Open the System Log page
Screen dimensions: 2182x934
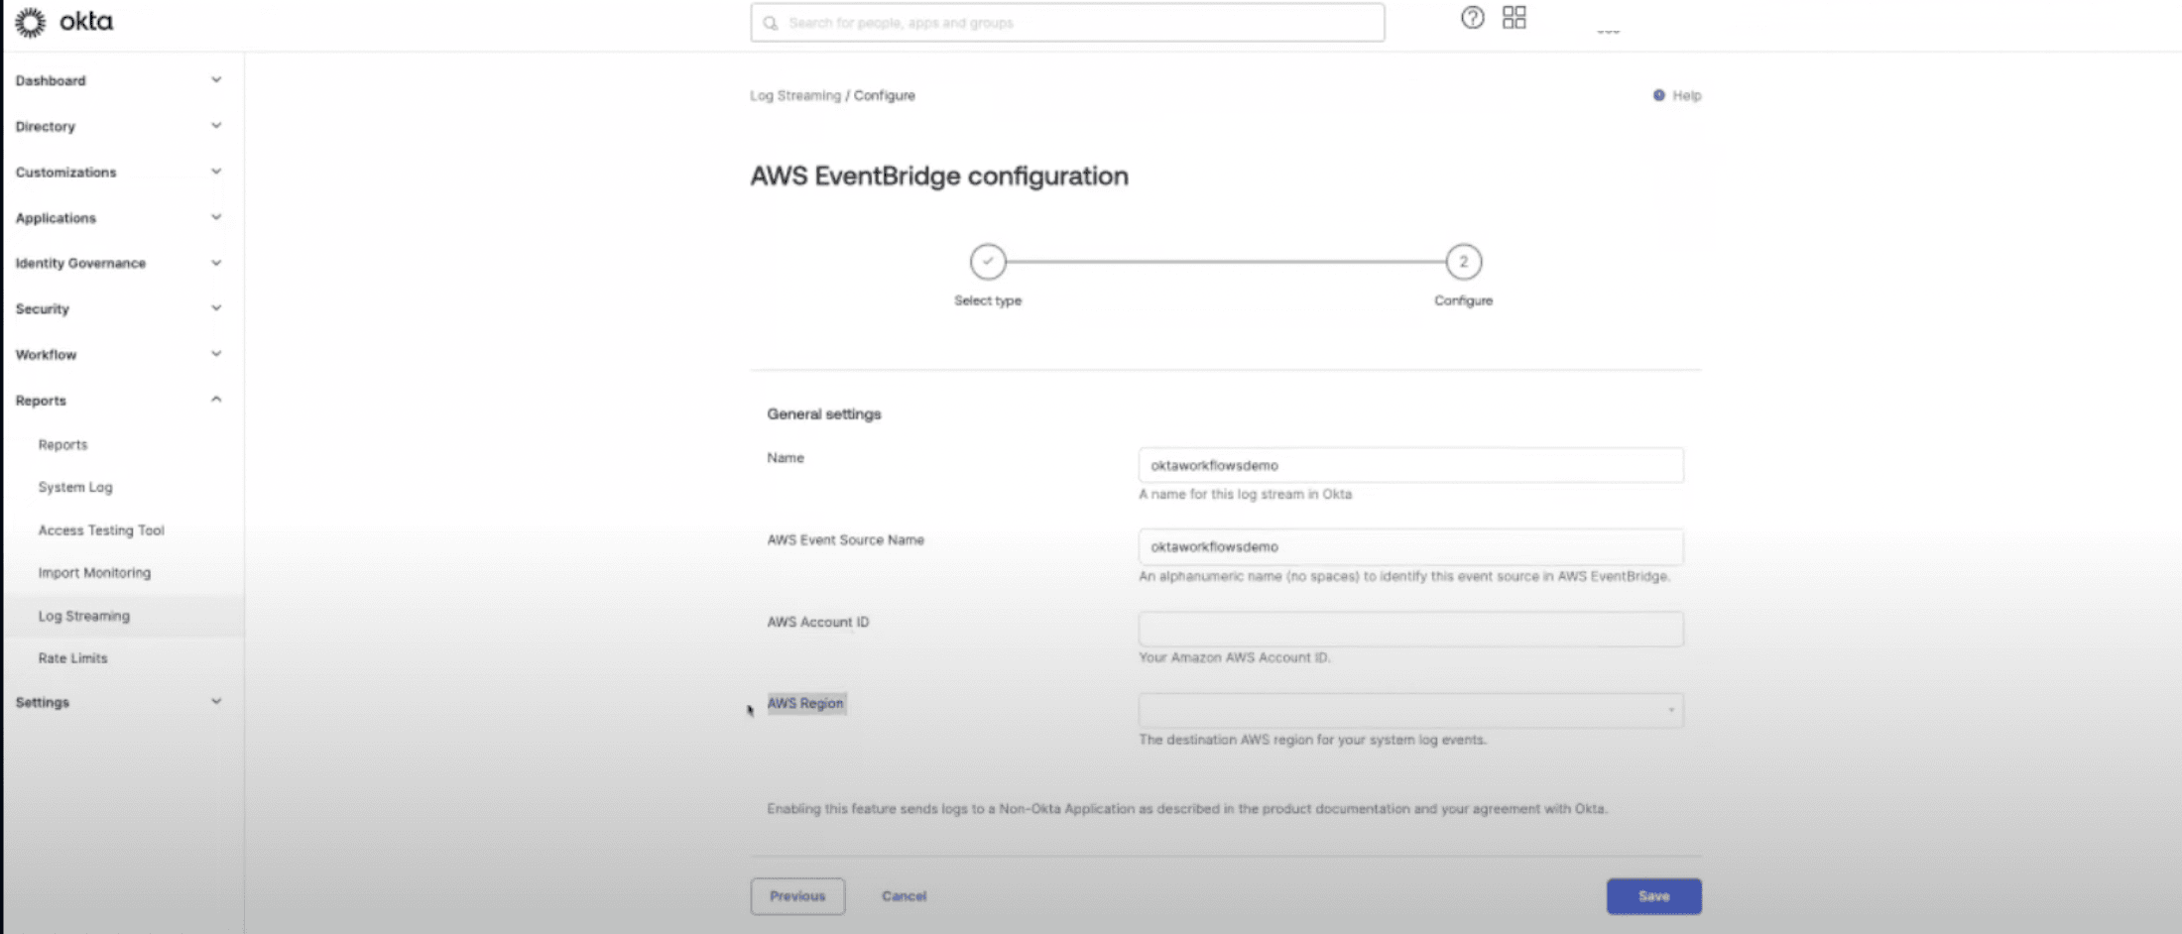click(x=73, y=487)
